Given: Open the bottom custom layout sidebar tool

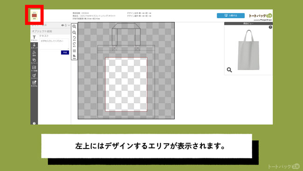Looking at the screenshot, I should coord(34,84).
